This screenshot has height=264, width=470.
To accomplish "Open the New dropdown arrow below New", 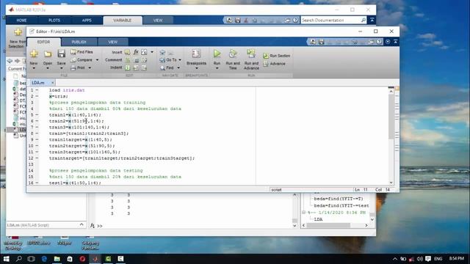I will (34, 68).
